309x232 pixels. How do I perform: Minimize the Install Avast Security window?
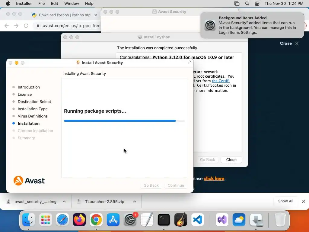(17, 63)
